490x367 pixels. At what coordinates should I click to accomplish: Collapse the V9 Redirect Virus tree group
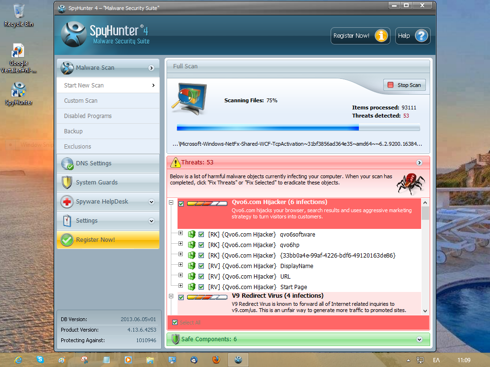[x=171, y=296]
